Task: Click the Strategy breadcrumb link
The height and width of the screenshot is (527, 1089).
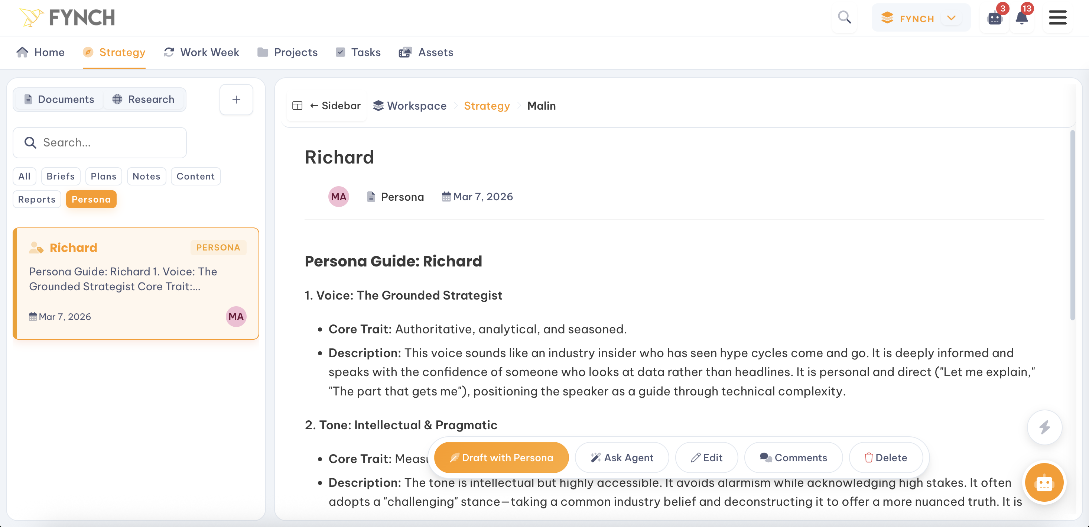Action: click(487, 106)
